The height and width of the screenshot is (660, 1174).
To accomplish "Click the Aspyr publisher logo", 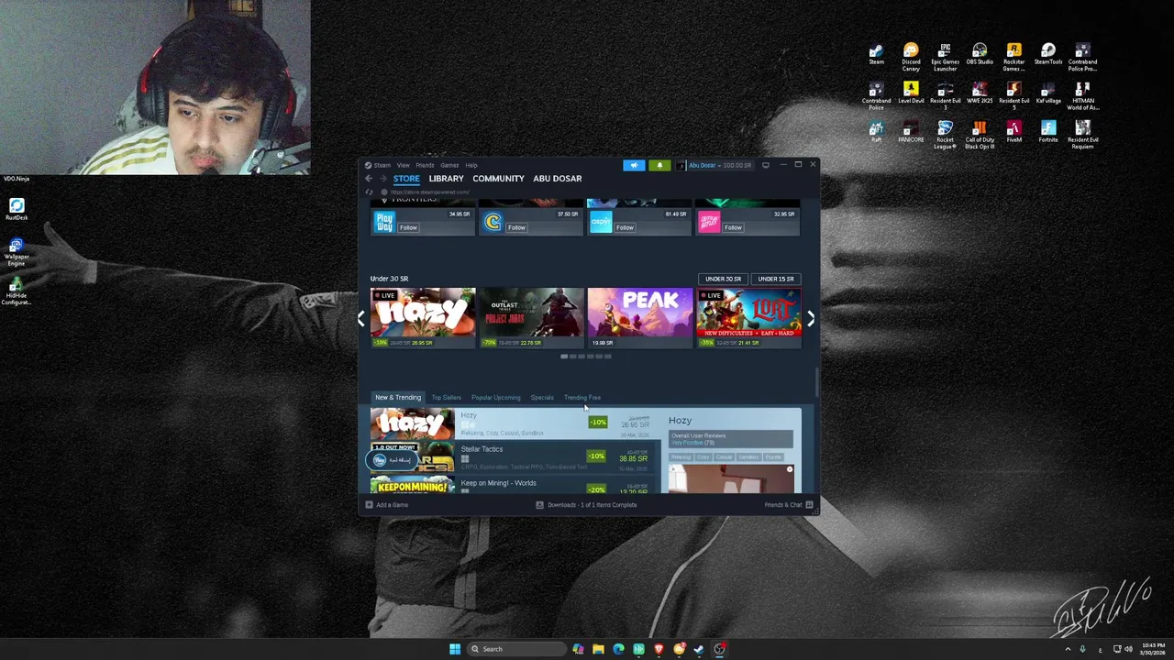I will 601,222.
